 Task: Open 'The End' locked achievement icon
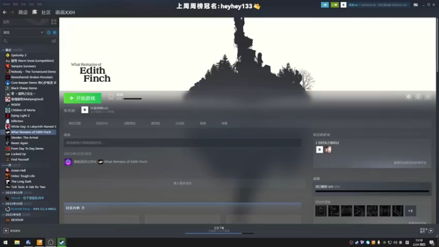[x=334, y=211]
